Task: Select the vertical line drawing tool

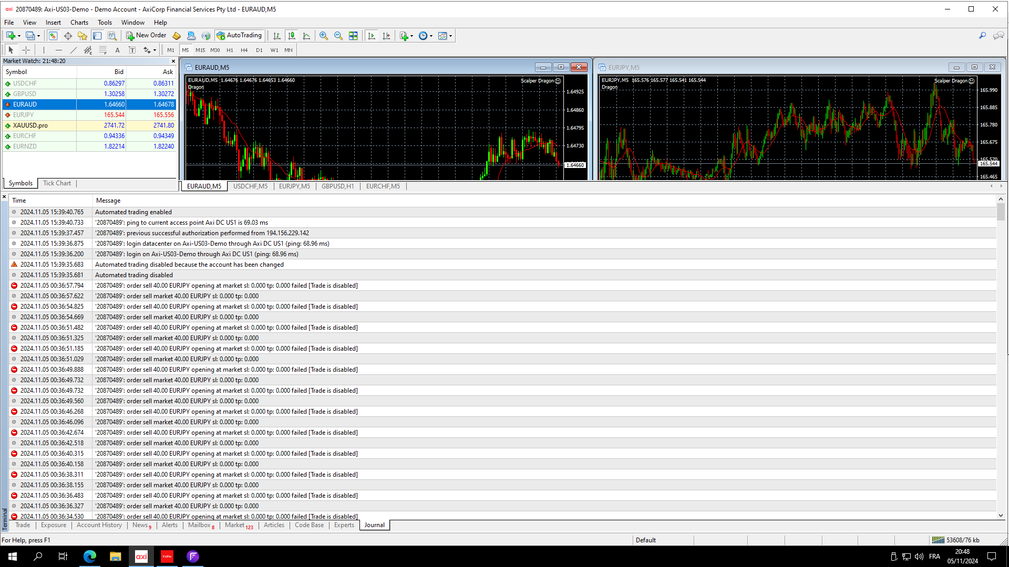Action: point(44,50)
